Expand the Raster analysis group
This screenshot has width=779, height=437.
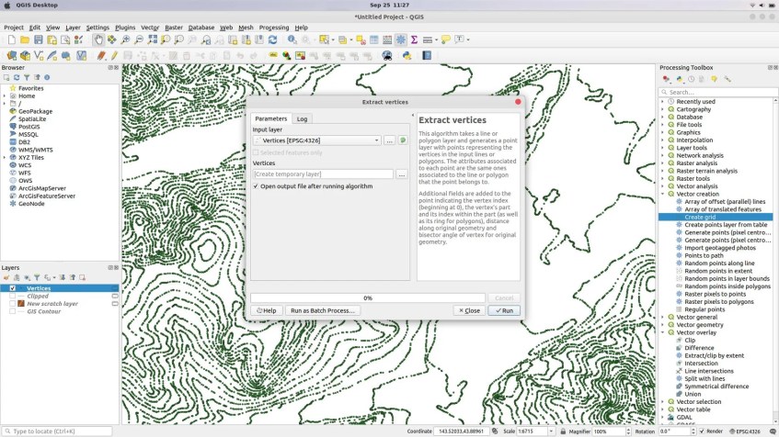point(662,163)
